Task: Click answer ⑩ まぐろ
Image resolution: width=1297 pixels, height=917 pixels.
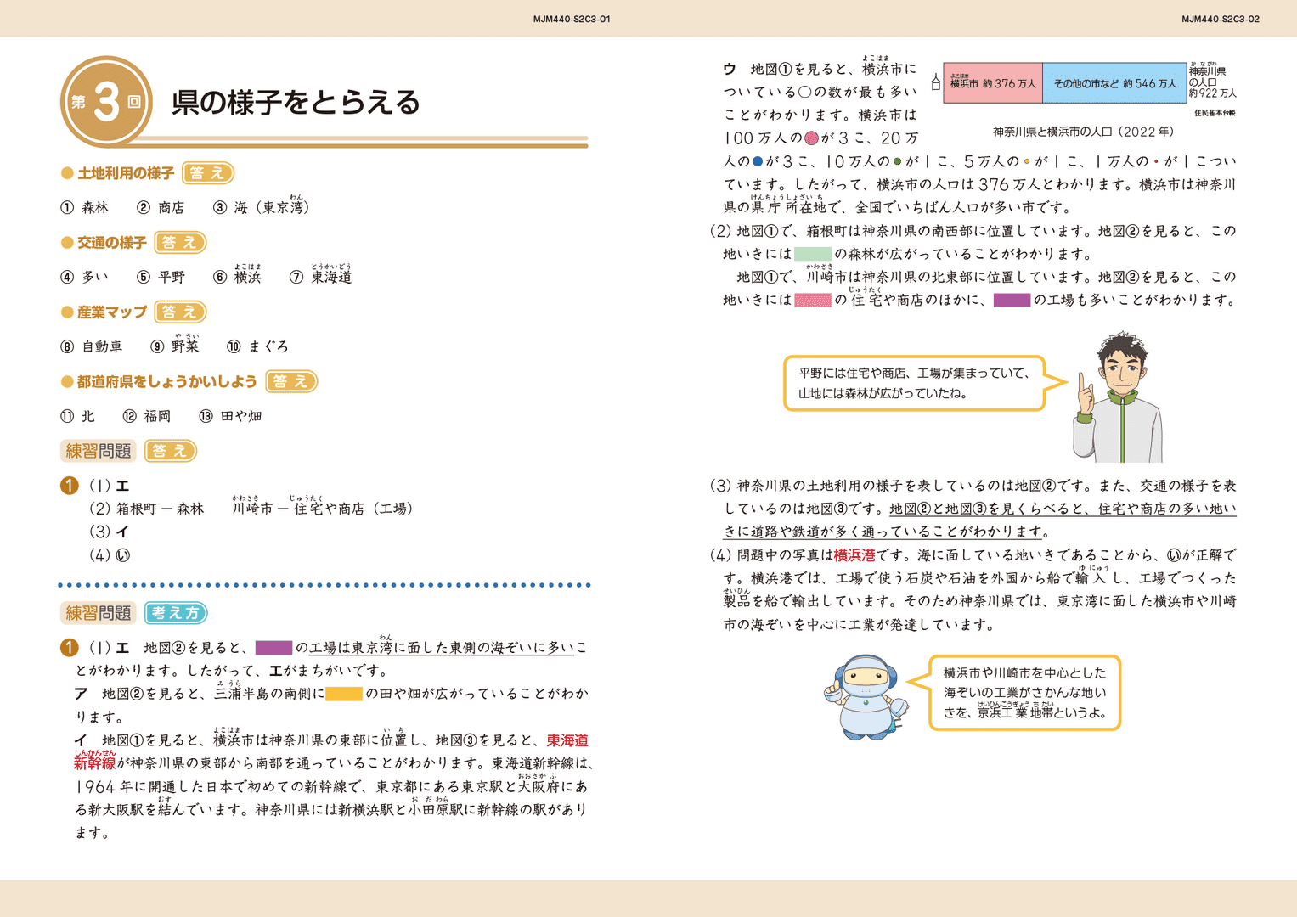Action: pyautogui.click(x=258, y=346)
